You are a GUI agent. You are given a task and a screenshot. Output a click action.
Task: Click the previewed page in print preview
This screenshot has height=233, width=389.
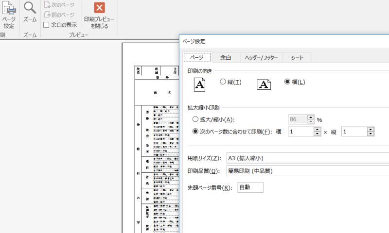click(150, 138)
